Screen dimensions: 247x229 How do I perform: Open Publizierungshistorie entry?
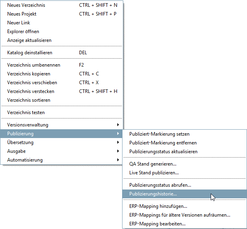click(x=153, y=194)
